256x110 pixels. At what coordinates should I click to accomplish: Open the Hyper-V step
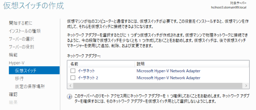pyautogui.click(x=17, y=63)
